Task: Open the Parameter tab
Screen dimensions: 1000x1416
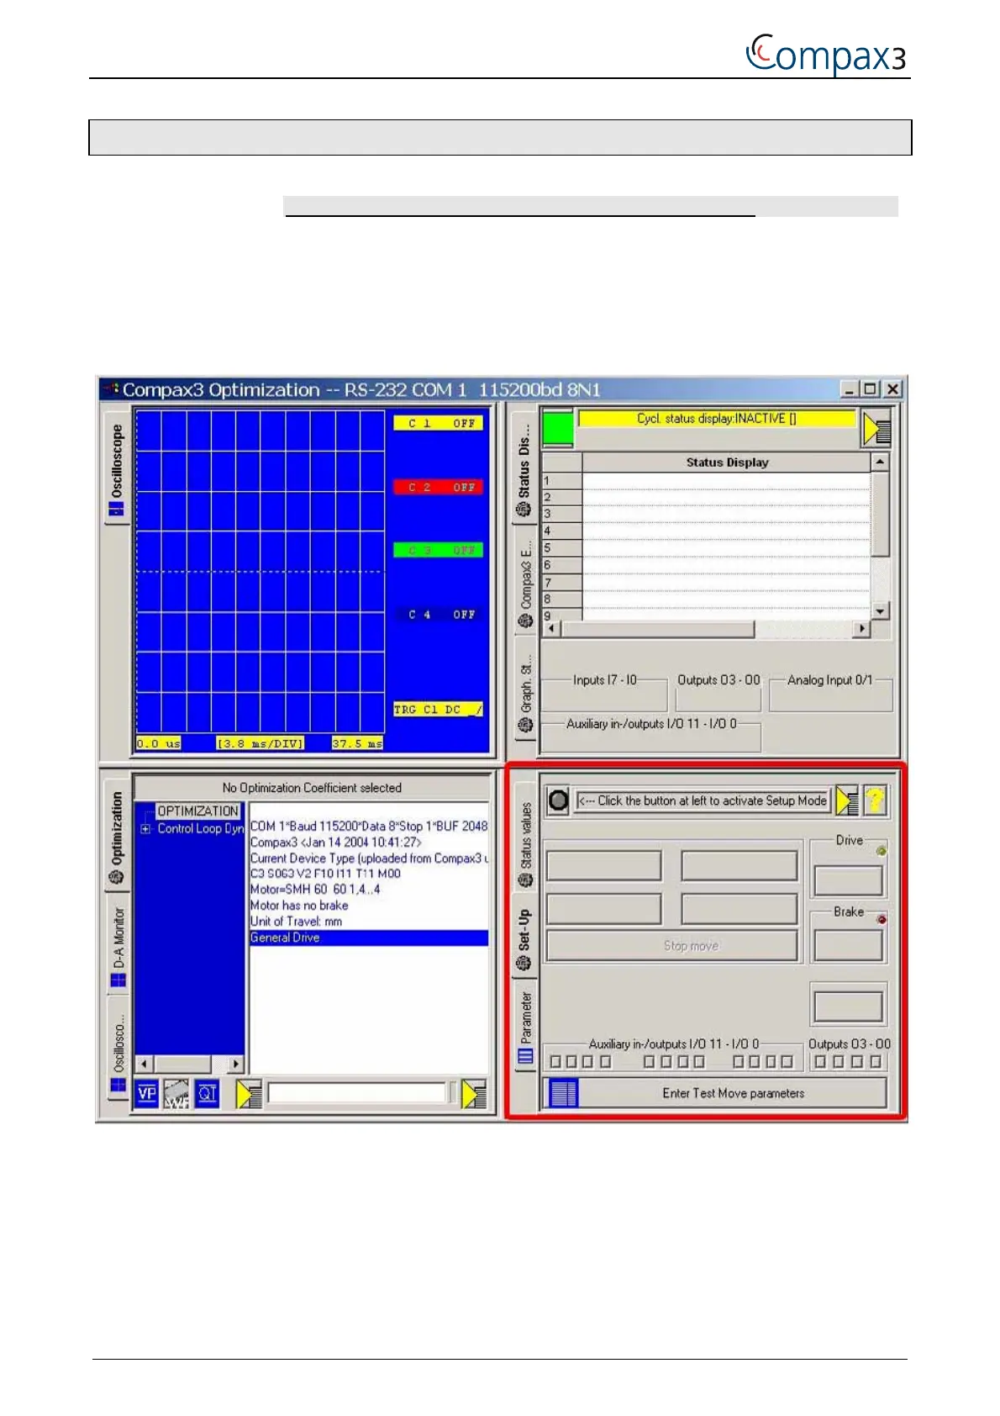Action: [x=525, y=1026]
